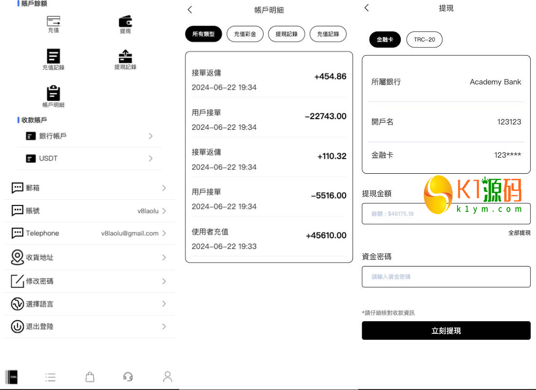Open the profile person tab

click(x=167, y=377)
